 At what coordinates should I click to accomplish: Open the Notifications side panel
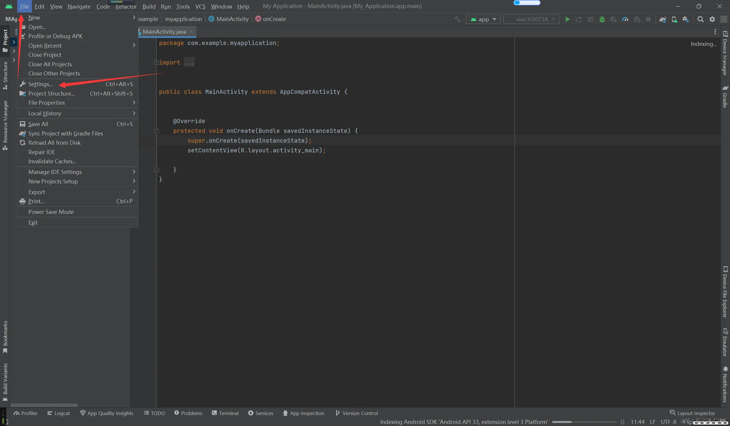click(725, 385)
